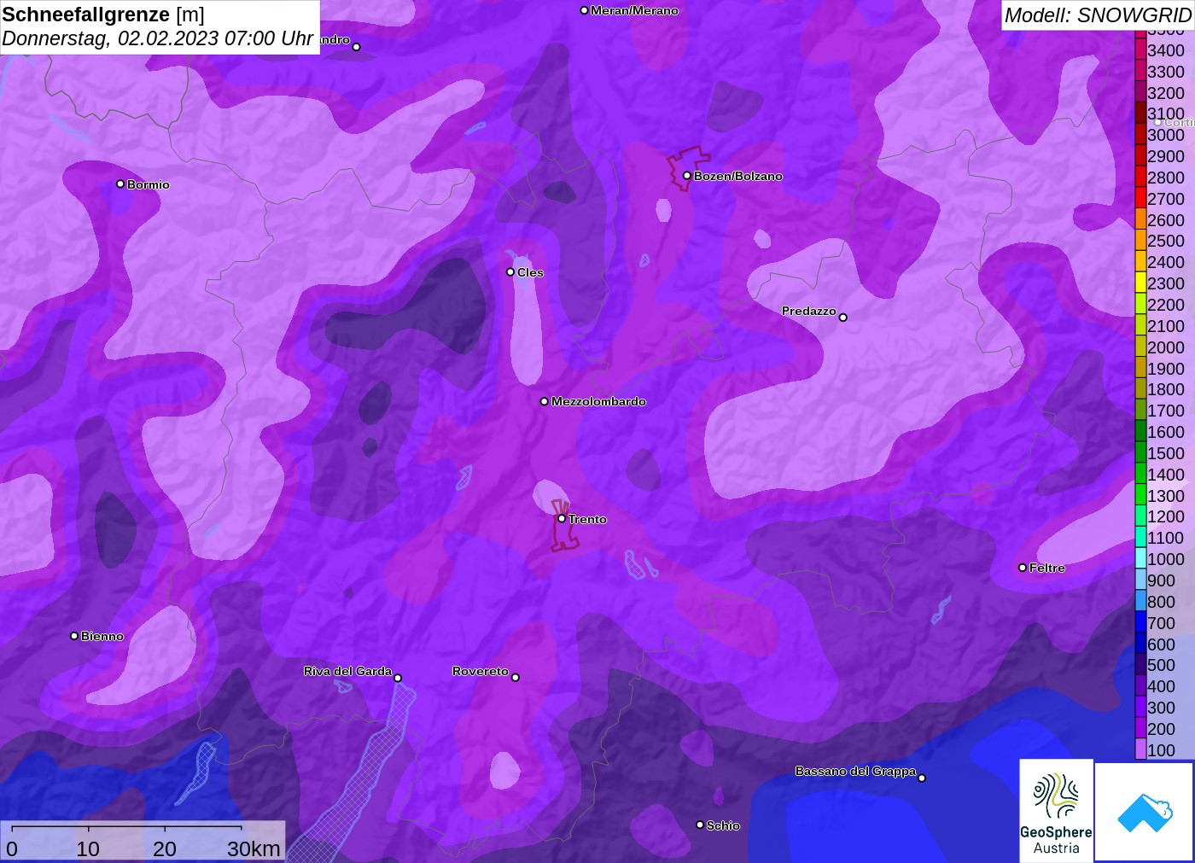
Task: Click the Bienno city label
Action: (x=102, y=636)
